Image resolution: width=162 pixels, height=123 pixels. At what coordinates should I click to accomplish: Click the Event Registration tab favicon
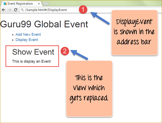[5, 4]
